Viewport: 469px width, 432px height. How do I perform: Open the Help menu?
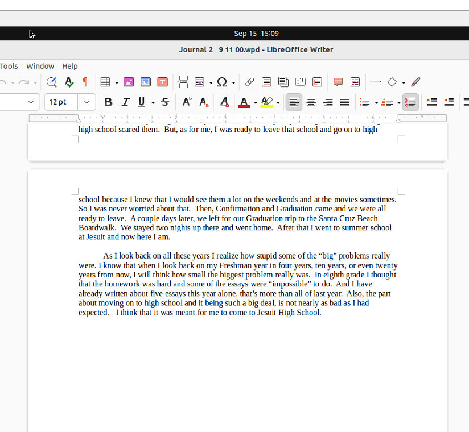click(x=70, y=66)
